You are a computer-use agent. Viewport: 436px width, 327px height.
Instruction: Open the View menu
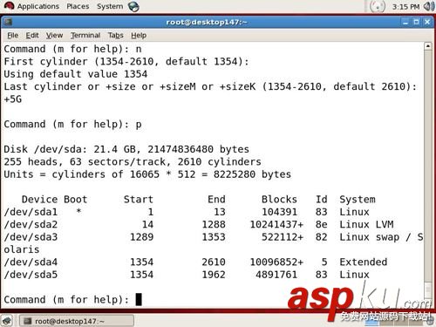click(x=54, y=36)
